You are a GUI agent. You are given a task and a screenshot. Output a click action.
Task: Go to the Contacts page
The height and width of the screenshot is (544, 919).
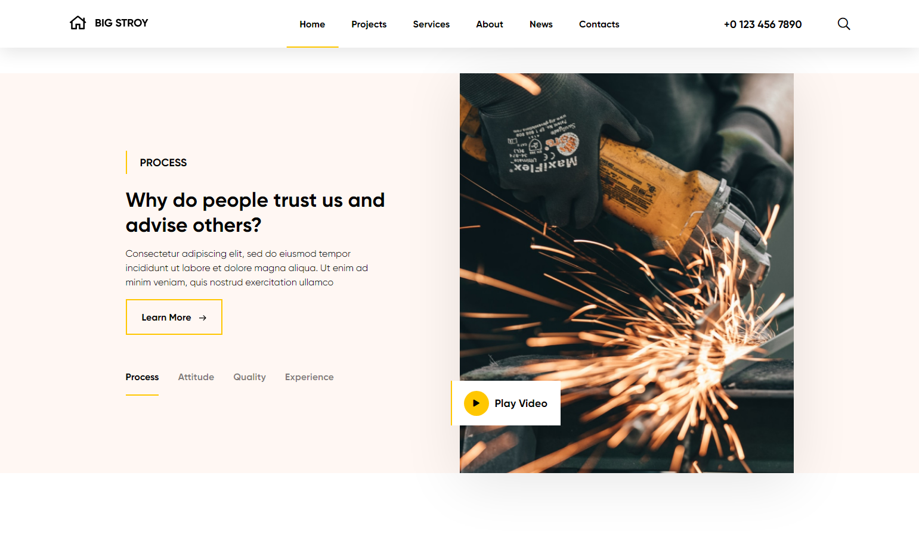[599, 24]
